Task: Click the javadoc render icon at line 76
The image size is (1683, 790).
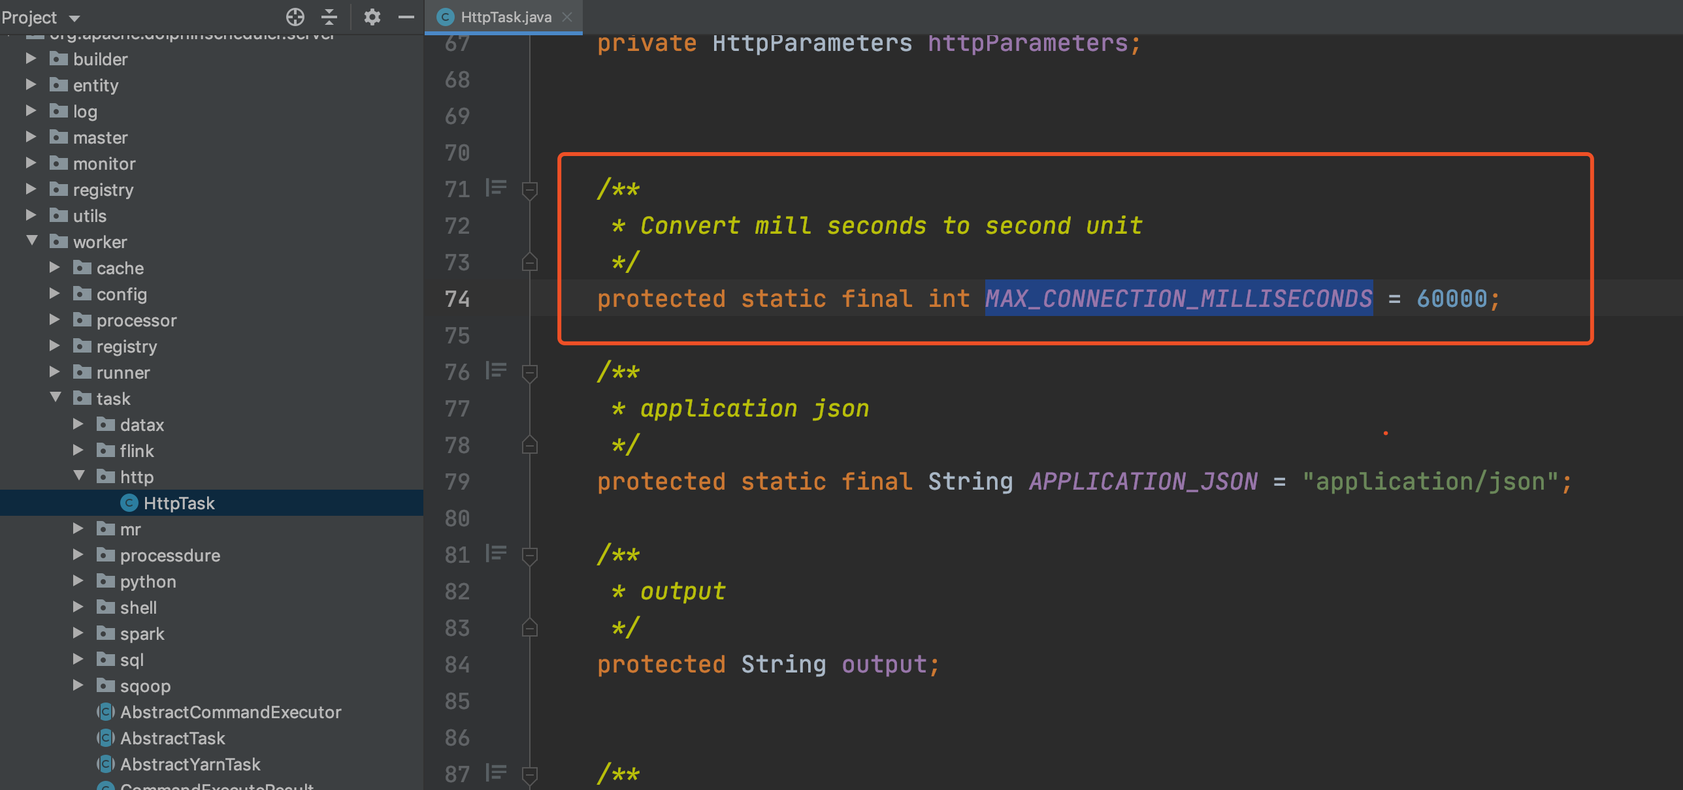Action: [x=497, y=371]
